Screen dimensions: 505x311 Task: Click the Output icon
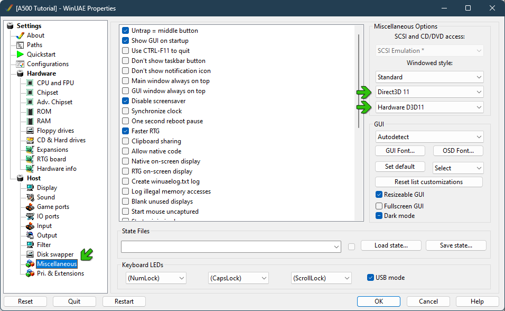(x=30, y=235)
